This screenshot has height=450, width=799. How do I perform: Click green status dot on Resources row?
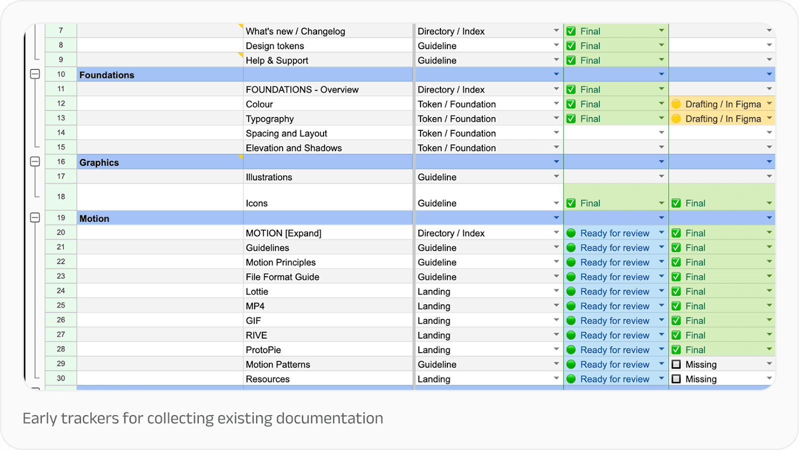click(571, 379)
